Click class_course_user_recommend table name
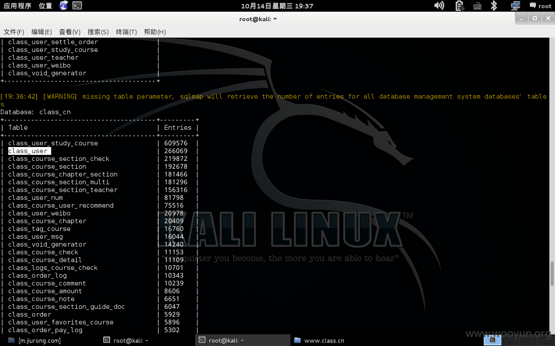Image resolution: width=555 pixels, height=346 pixels. 61,205
